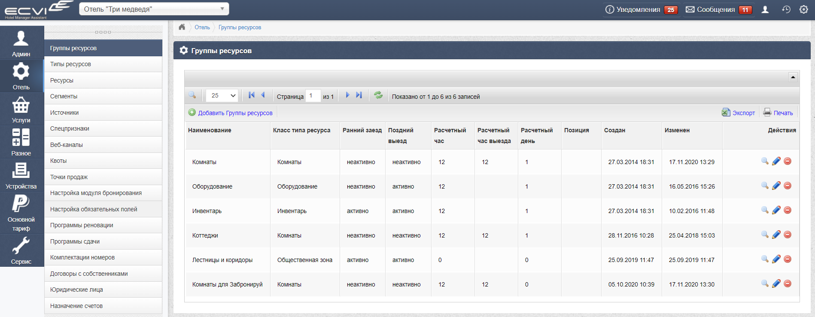
Task: View details of Комнаты row
Action: coord(765,161)
